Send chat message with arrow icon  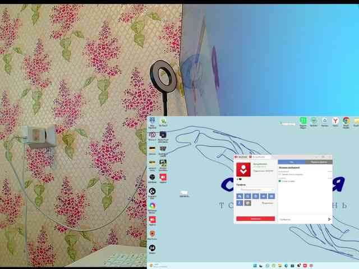click(329, 219)
